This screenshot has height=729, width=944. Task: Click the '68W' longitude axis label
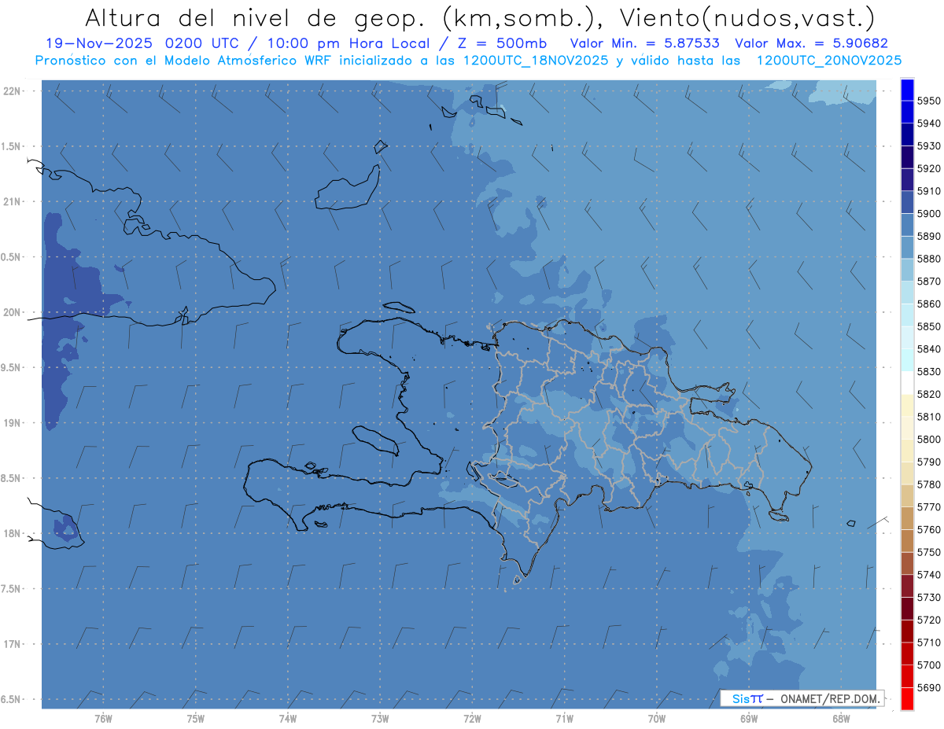[x=841, y=718]
